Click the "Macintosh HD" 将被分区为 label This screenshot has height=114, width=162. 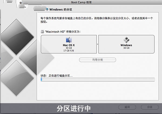62,32
